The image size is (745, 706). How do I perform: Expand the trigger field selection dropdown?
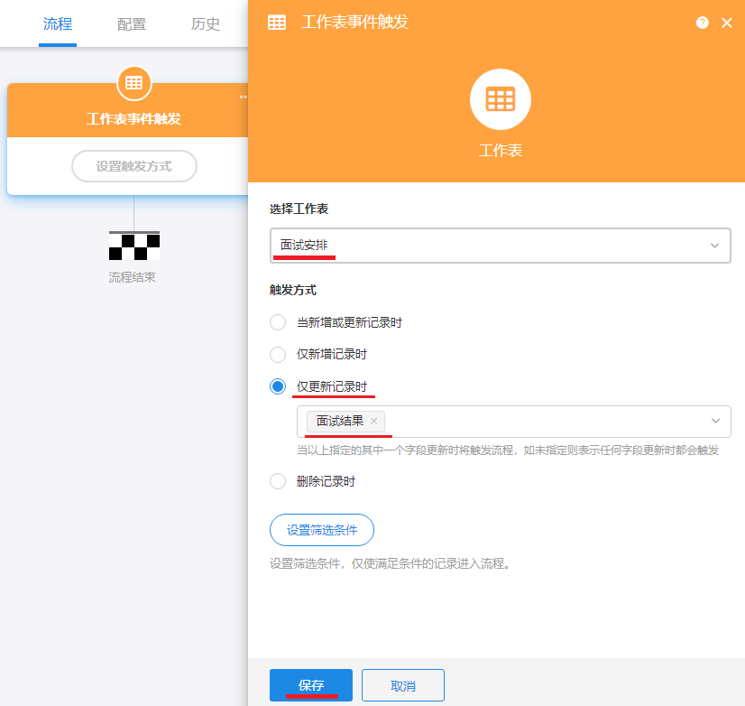click(x=714, y=421)
